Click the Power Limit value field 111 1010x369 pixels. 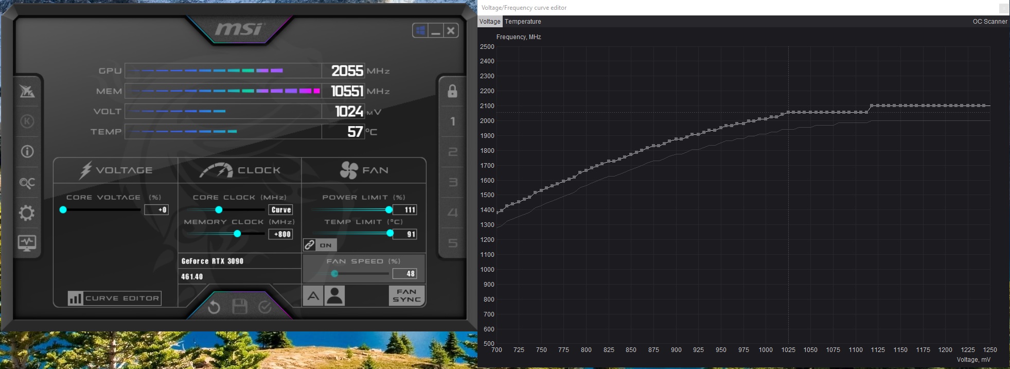[405, 209]
